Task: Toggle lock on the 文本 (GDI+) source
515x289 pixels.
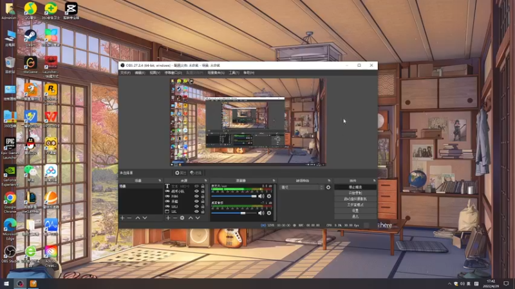Action: pyautogui.click(x=203, y=186)
